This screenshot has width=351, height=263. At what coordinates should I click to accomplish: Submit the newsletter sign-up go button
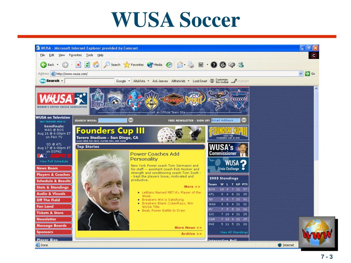[244, 120]
